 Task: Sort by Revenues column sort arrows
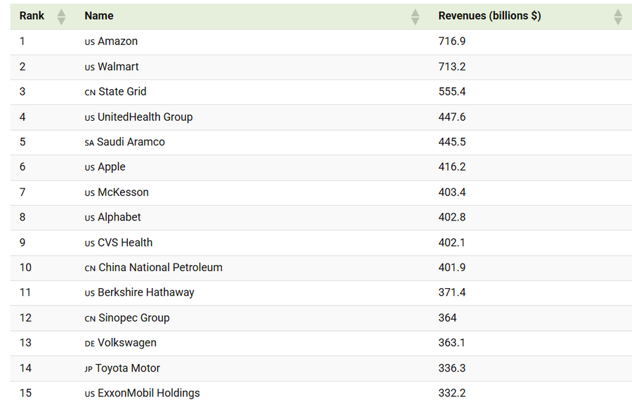point(618,17)
